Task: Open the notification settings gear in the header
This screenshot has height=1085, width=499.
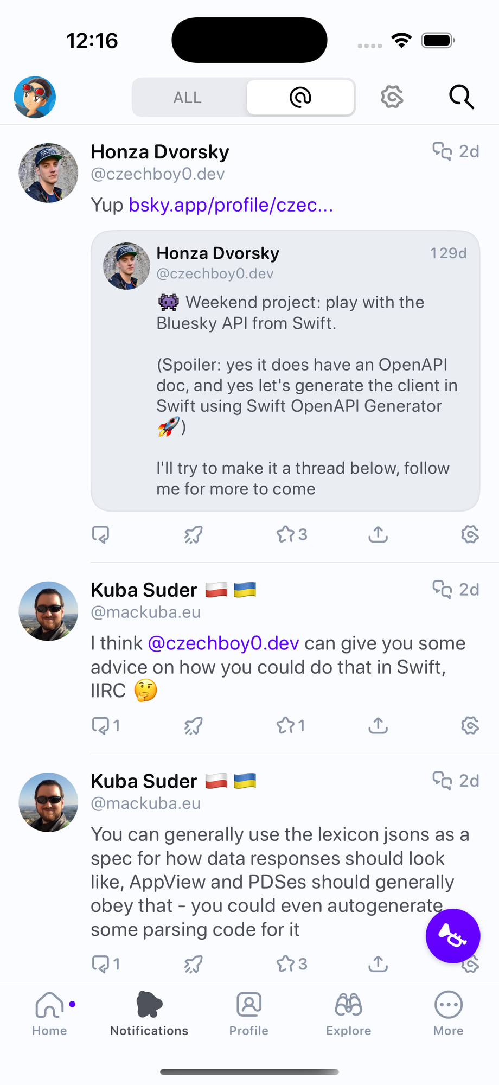Action: click(392, 97)
